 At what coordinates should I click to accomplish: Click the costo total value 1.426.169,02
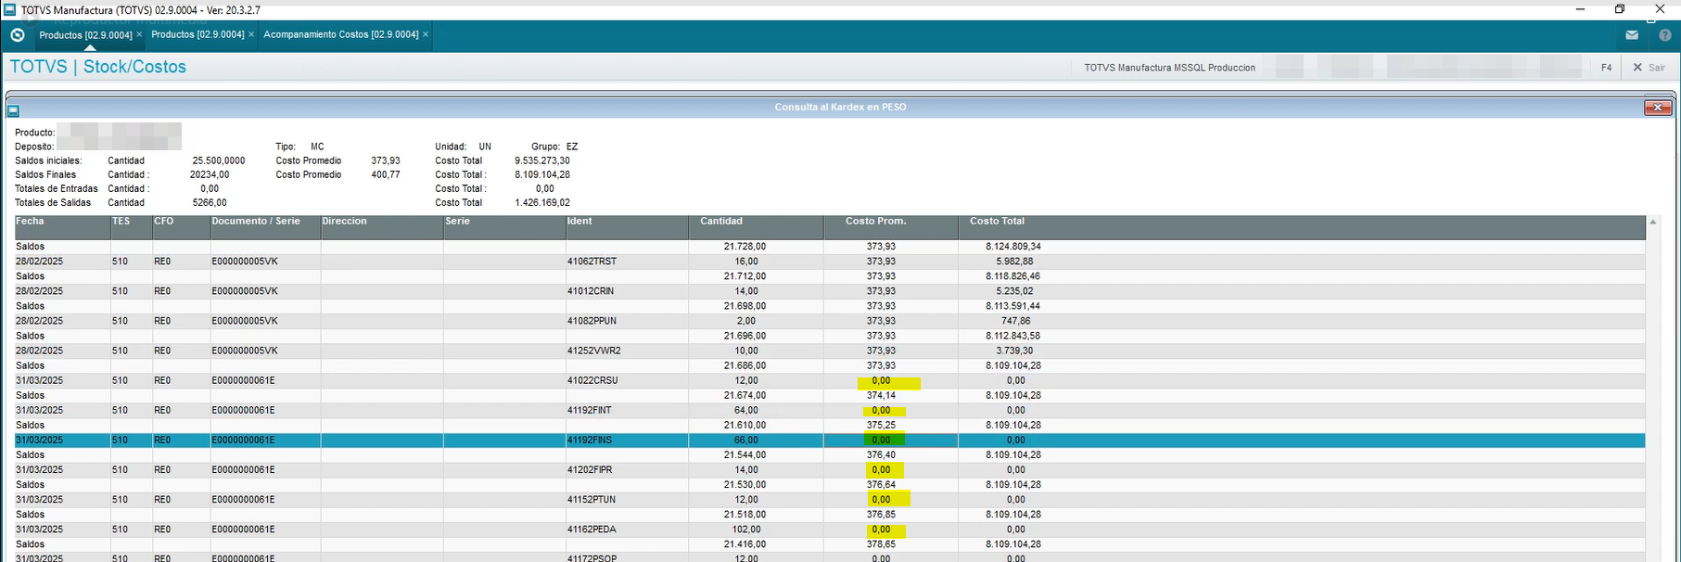pos(542,202)
